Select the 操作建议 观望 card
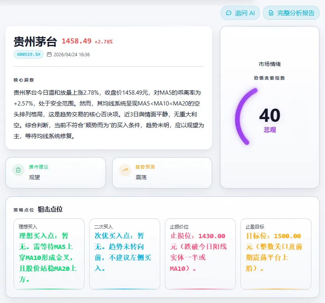The image size is (325, 303). point(55,173)
